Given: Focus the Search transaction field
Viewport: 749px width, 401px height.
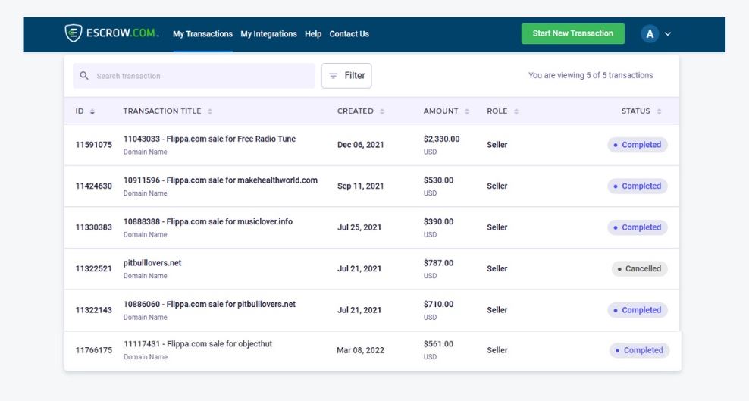Looking at the screenshot, I should click(x=194, y=76).
